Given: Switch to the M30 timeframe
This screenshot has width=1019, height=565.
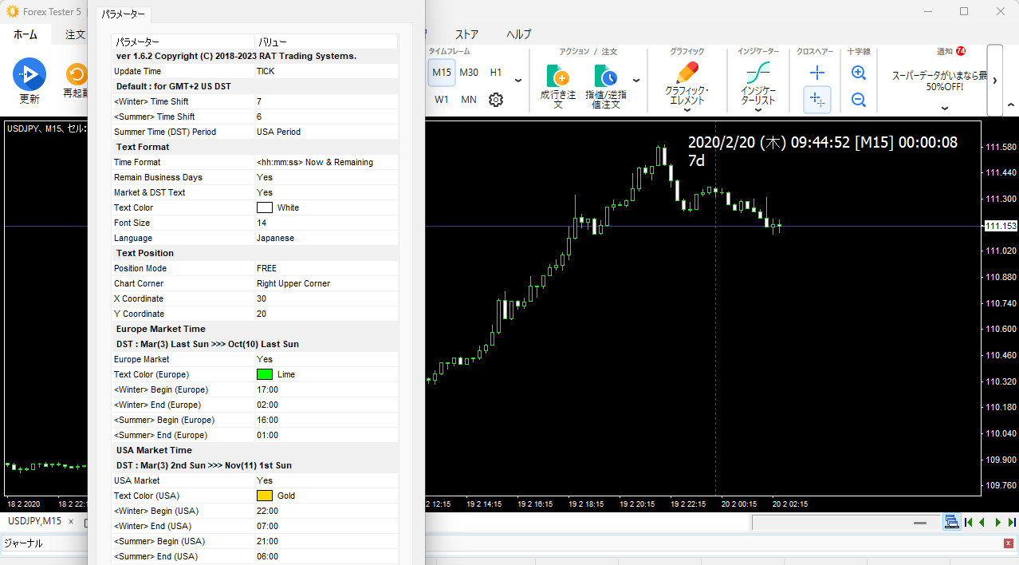Looking at the screenshot, I should [x=468, y=72].
